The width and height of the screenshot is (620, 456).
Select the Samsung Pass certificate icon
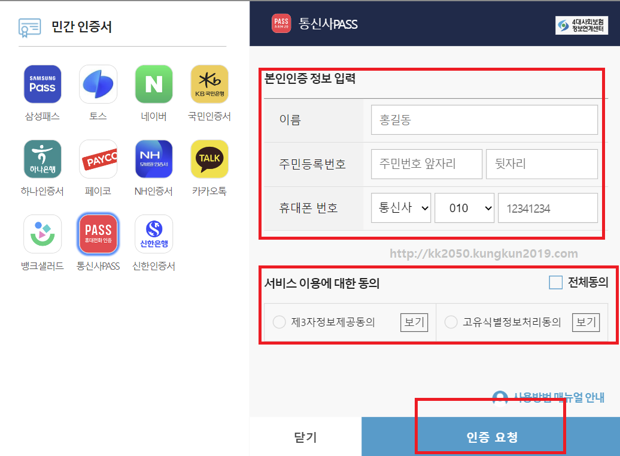coord(42,84)
